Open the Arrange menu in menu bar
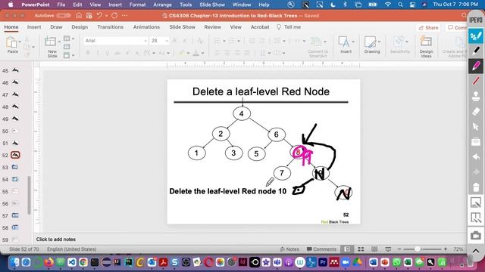The width and height of the screenshot is (485, 272). 162,5
